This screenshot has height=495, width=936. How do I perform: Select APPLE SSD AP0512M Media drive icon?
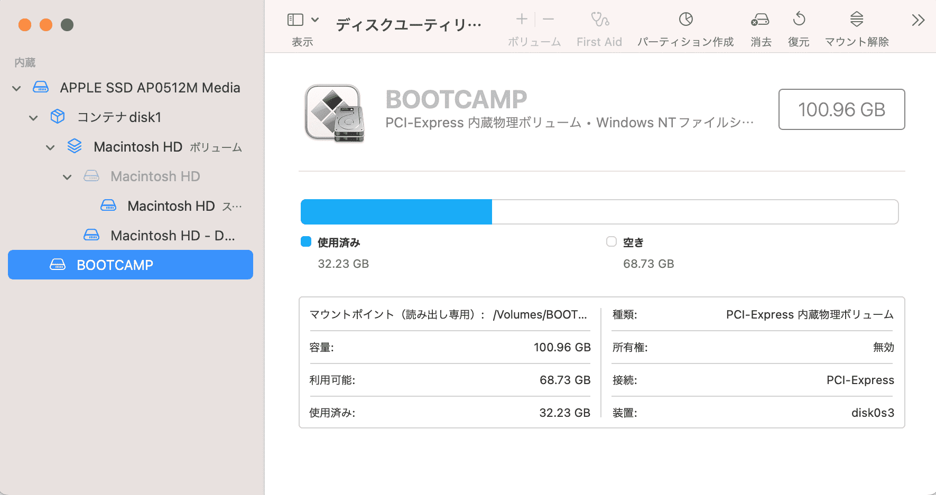41,87
